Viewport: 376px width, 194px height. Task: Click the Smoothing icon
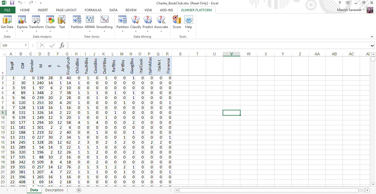(x=104, y=20)
